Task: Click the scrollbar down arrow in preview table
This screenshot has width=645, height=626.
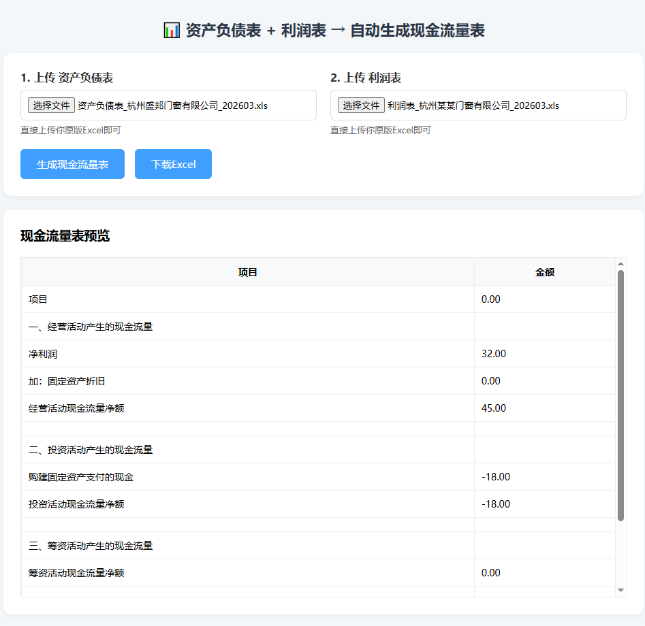Action: [620, 590]
